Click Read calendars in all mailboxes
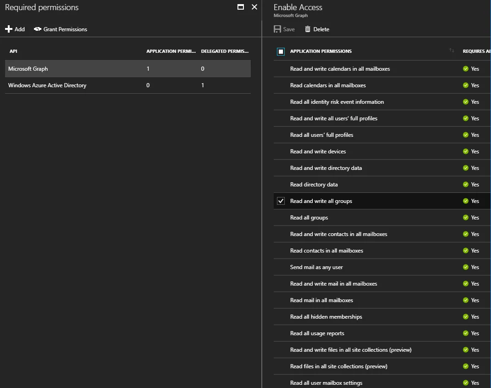491x388 pixels. tap(328, 85)
